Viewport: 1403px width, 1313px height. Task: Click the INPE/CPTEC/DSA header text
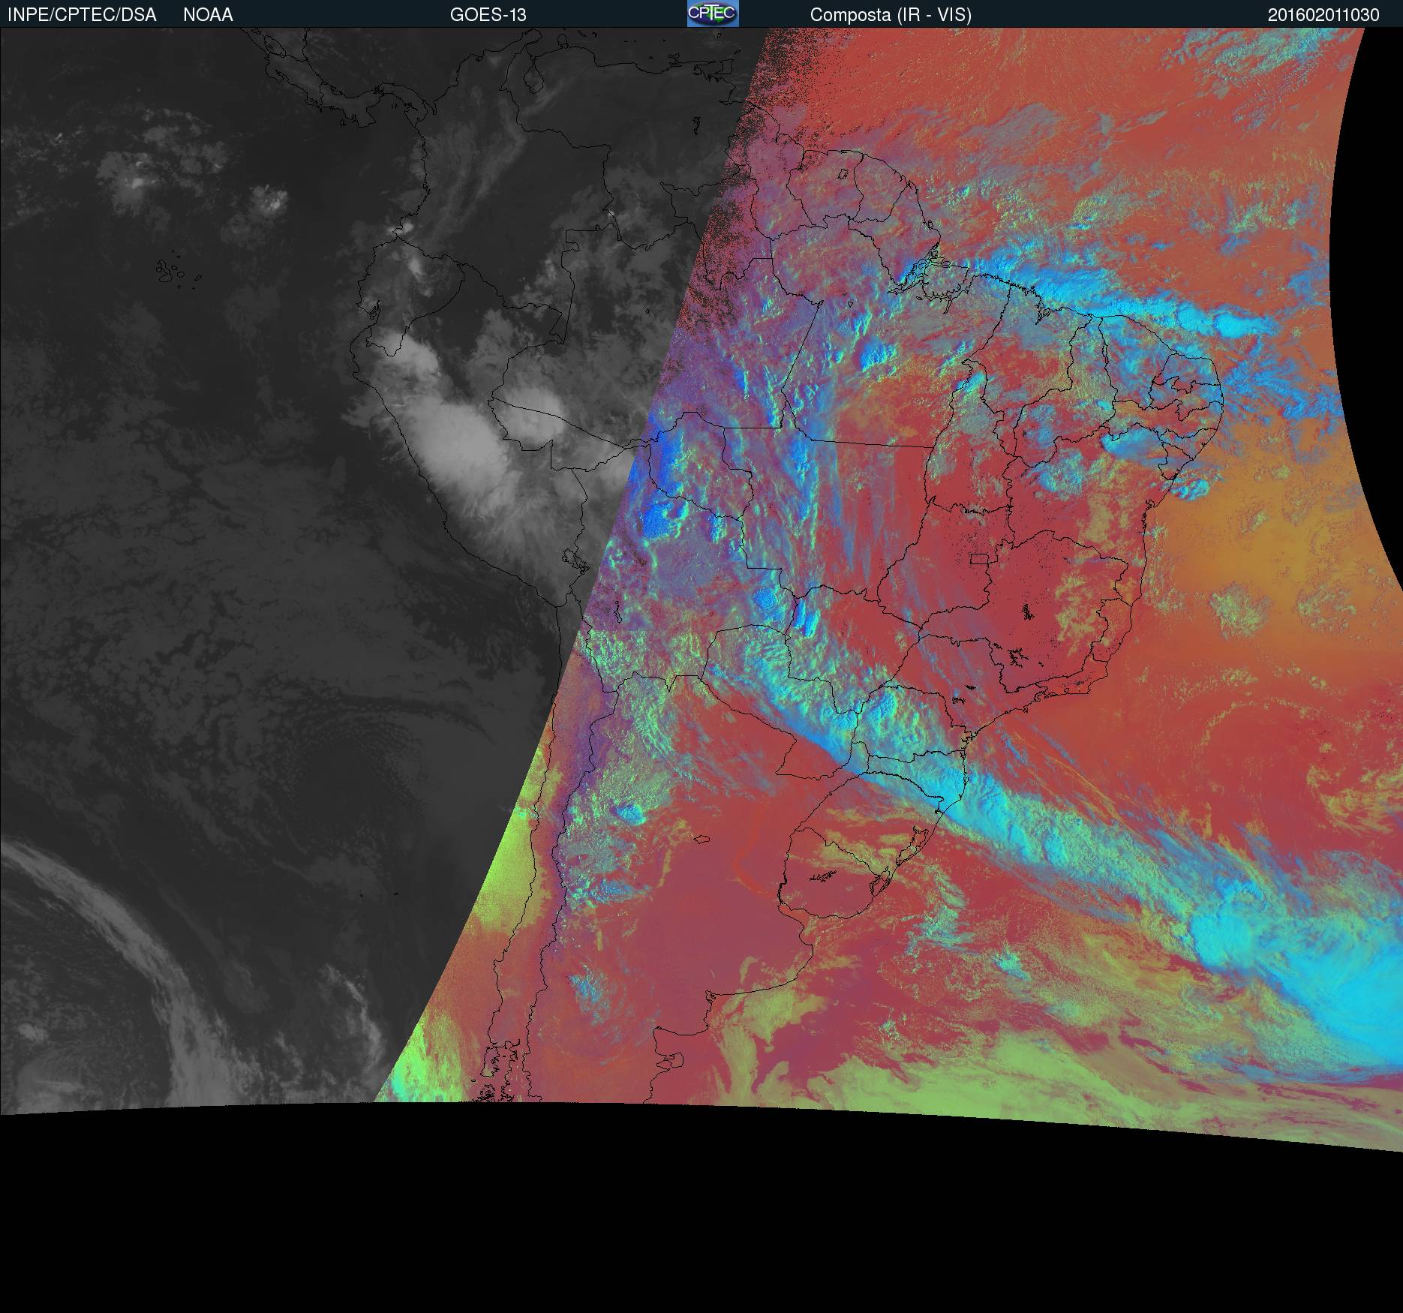[x=82, y=15]
